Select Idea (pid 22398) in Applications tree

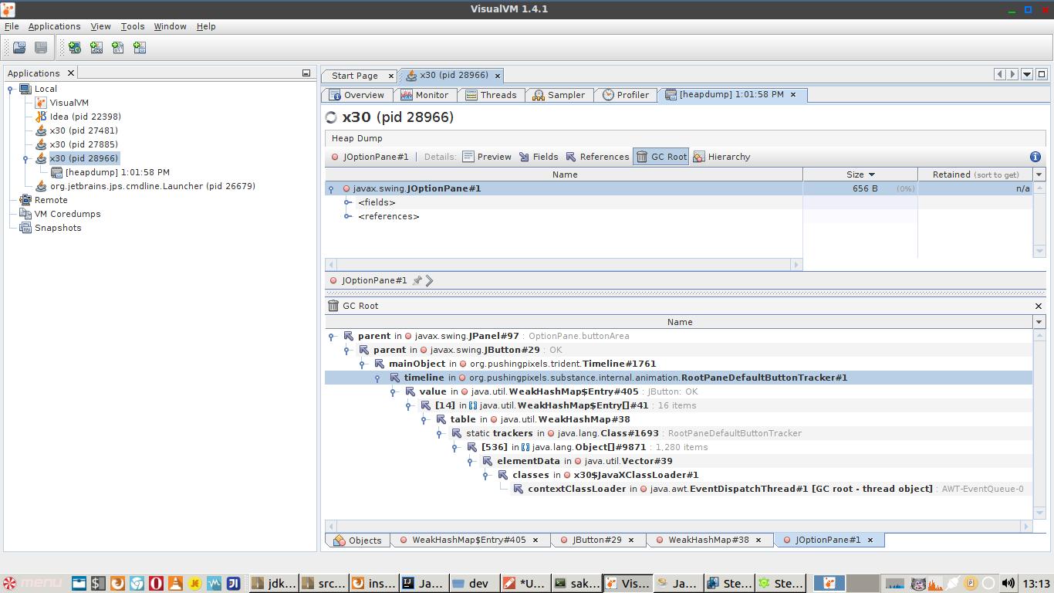click(85, 117)
